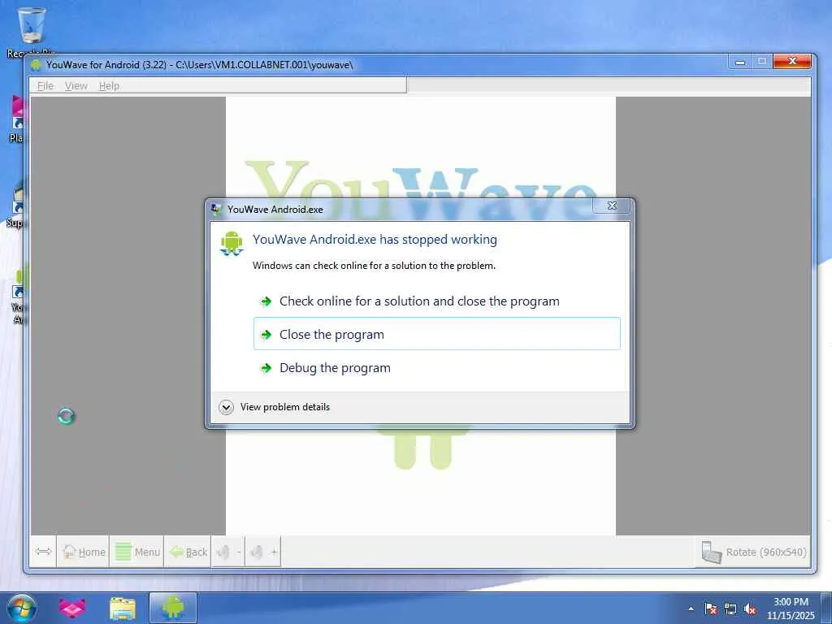832x624 pixels.
Task: Expand View problem details chevron
Action: coord(226,407)
